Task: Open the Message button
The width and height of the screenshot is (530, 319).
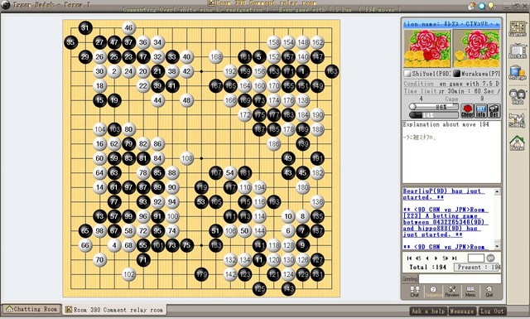Action: 462,311
